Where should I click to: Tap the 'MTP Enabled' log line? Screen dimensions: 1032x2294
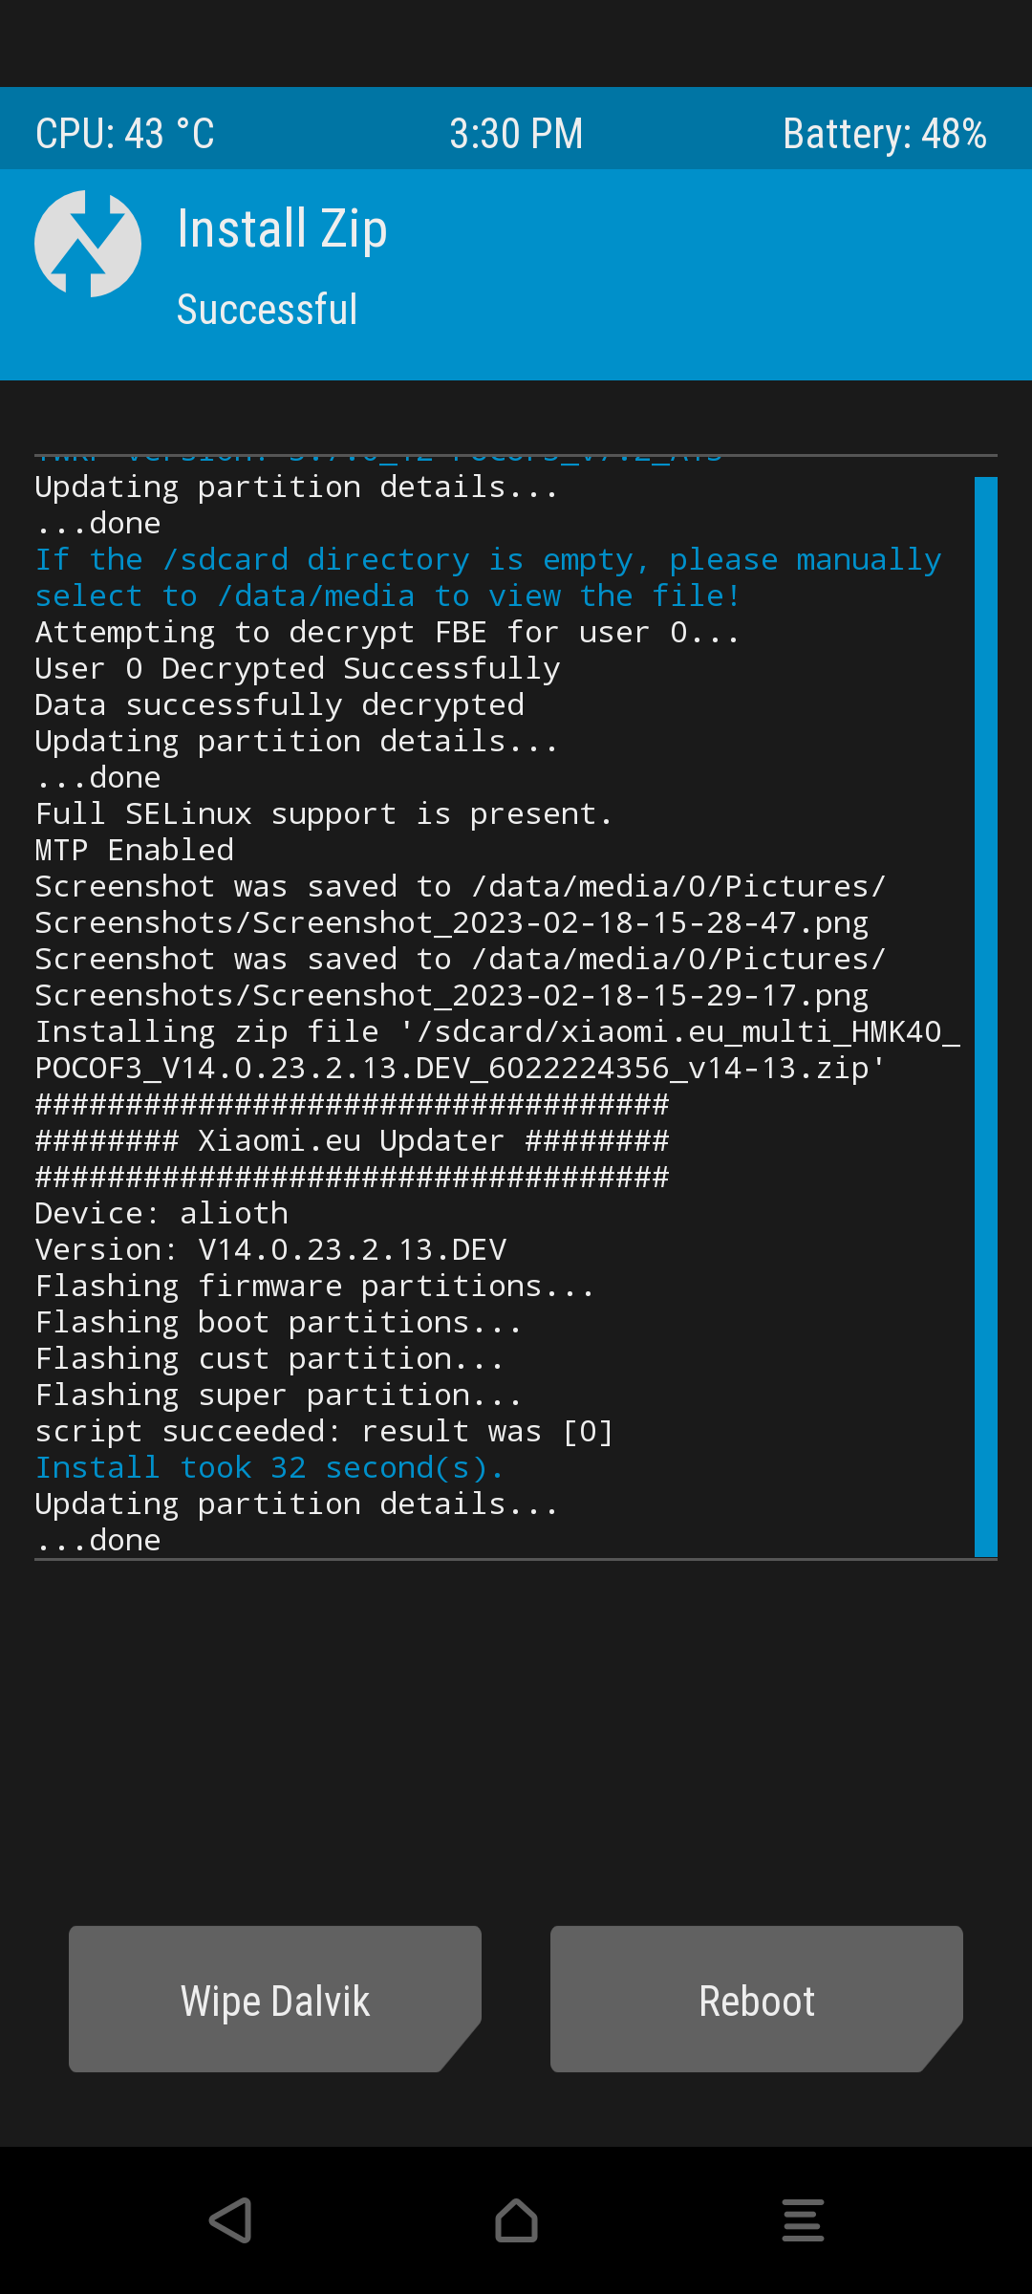click(x=135, y=850)
